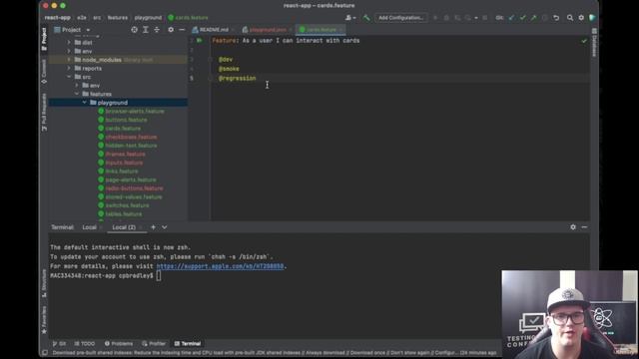Open inputs.feature file
639x359 pixels.
[124, 163]
